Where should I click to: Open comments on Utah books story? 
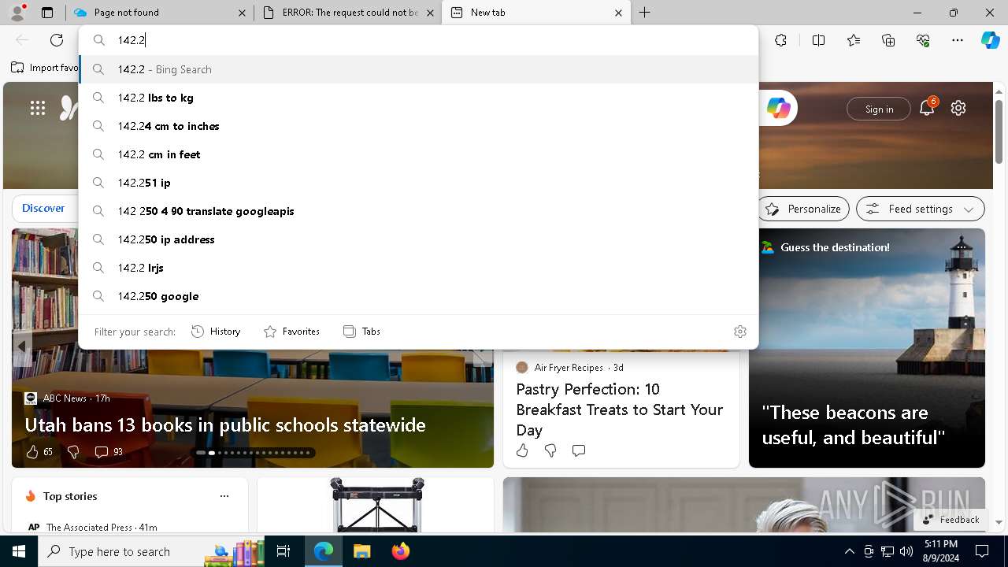coord(109,451)
